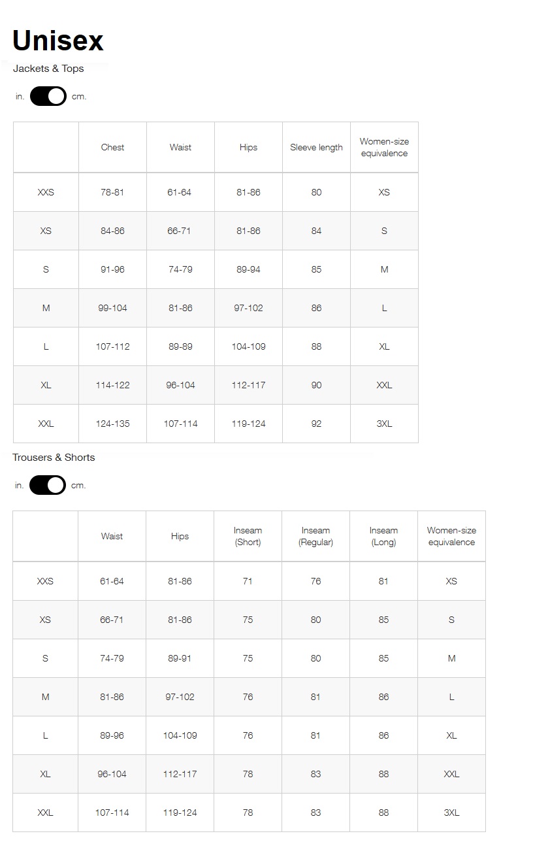The width and height of the screenshot is (533, 855).
Task: Click the "cm." label under Trousers & Shorts
Action: point(78,486)
